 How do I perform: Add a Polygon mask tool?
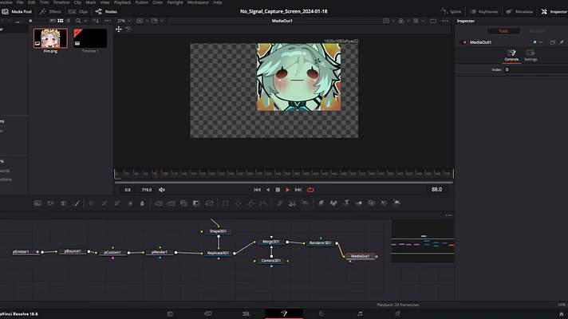coord(250,203)
